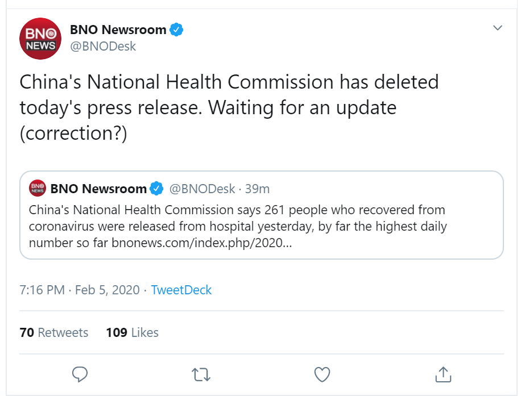Retweet using the retweet arrows icon

click(x=201, y=374)
